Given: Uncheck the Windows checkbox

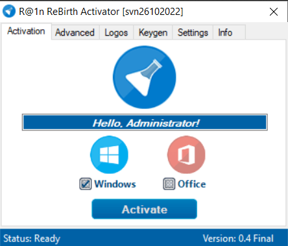Looking at the screenshot, I should click(86, 184).
